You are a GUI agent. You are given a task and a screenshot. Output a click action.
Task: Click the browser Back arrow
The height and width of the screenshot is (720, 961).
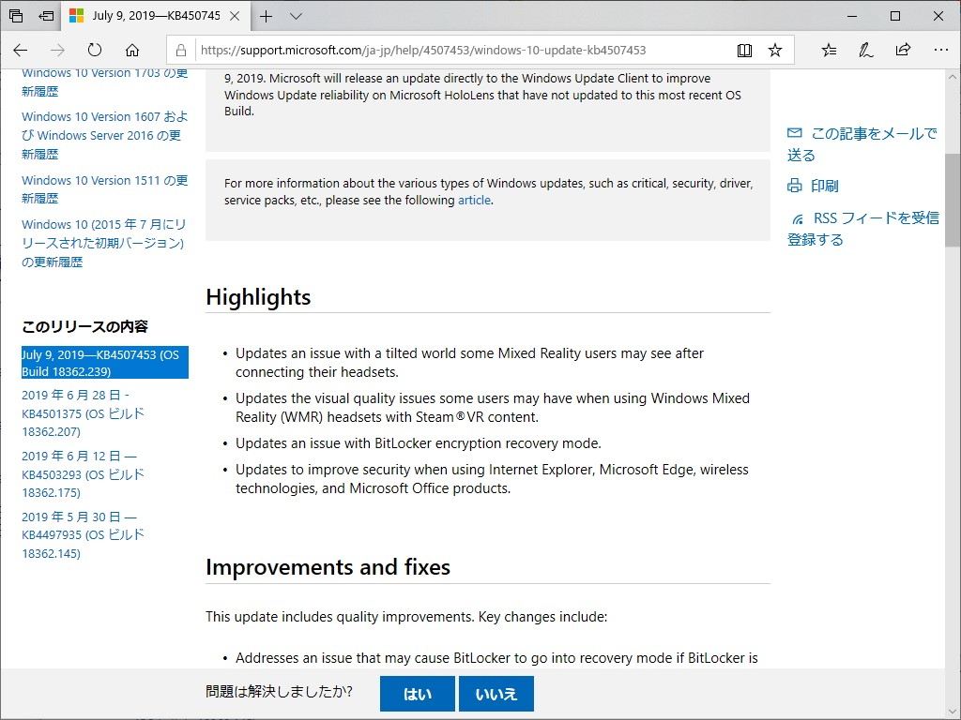pyautogui.click(x=21, y=51)
